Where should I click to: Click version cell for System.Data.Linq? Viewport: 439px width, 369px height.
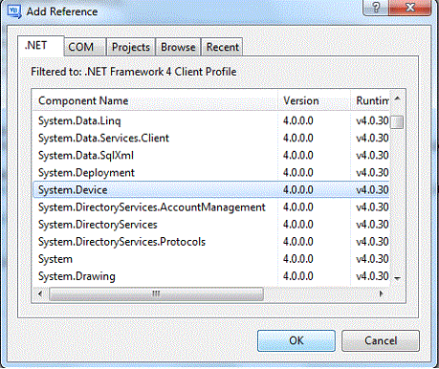coord(298,120)
